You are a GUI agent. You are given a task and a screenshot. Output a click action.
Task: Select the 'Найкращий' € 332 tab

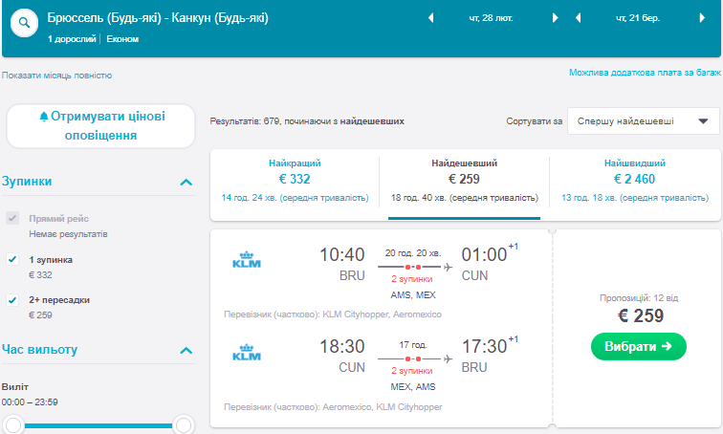click(295, 178)
